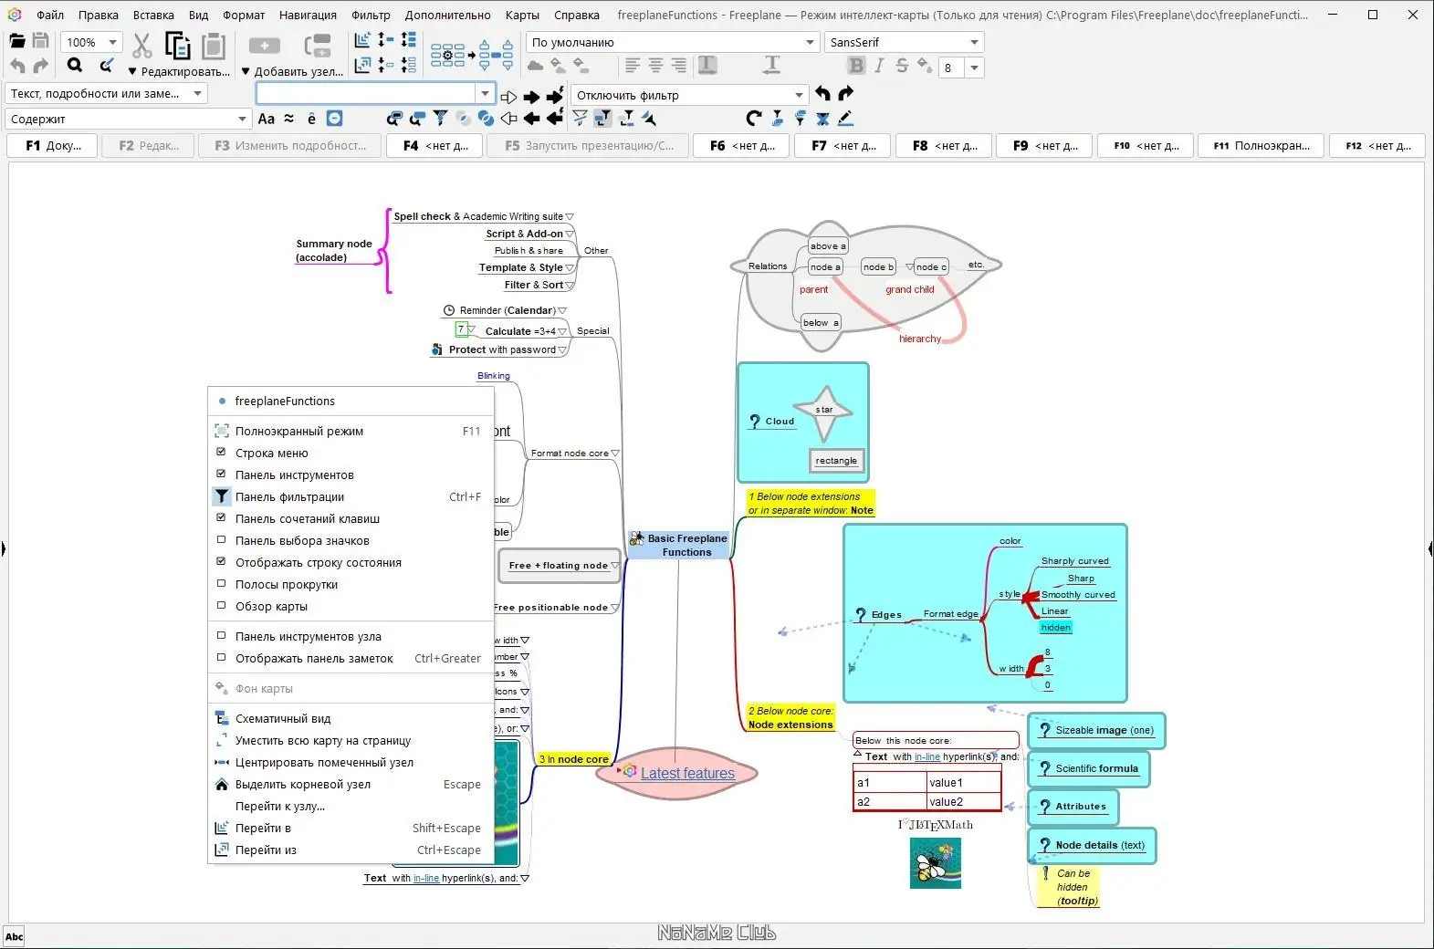1434x949 pixels.
Task: Toggle Панель инструментов checkbox in menu
Action: tap(221, 474)
